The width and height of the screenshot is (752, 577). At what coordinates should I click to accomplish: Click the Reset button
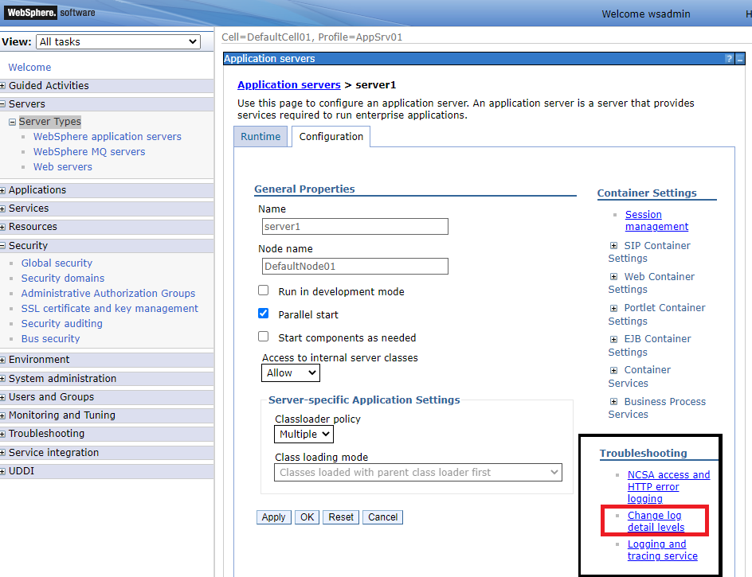click(341, 517)
